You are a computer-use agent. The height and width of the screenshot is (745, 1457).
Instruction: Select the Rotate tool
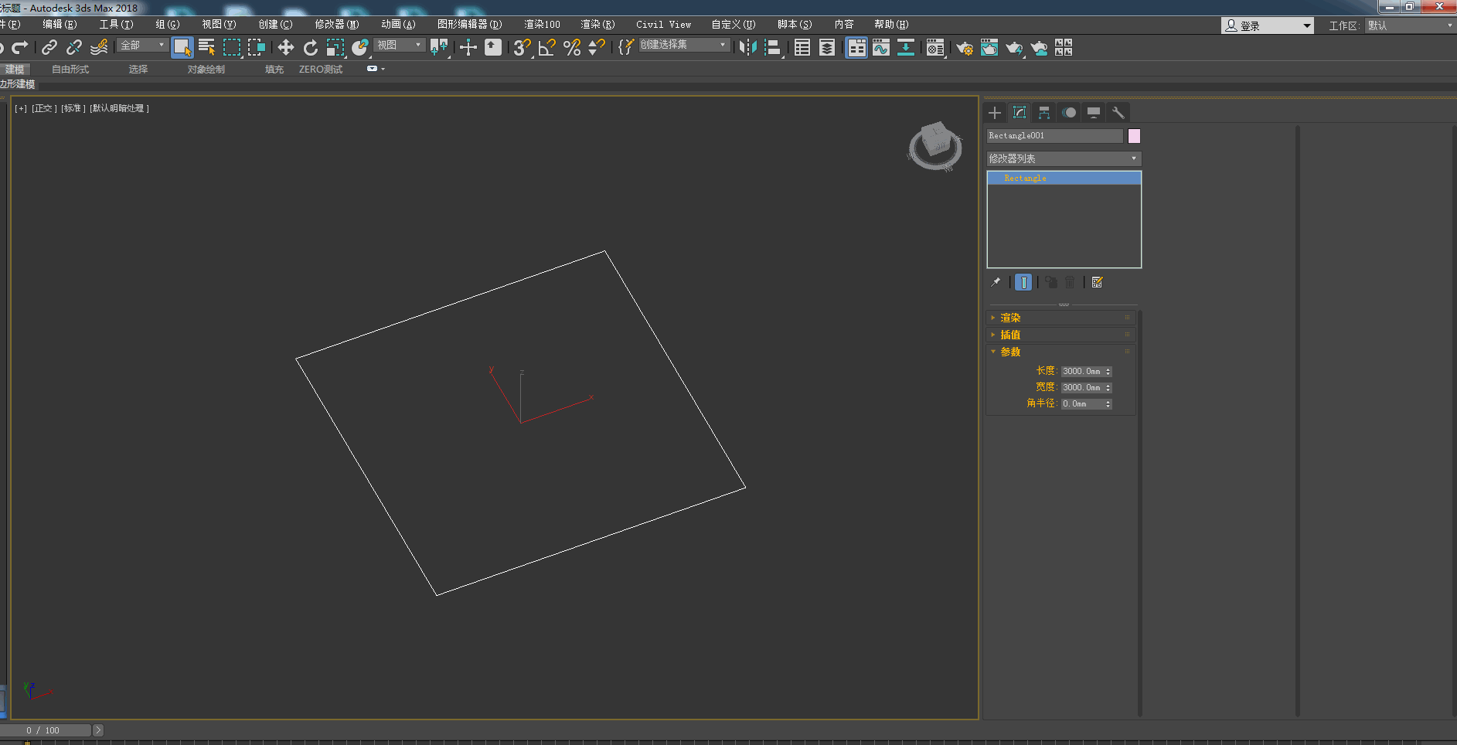coord(311,48)
